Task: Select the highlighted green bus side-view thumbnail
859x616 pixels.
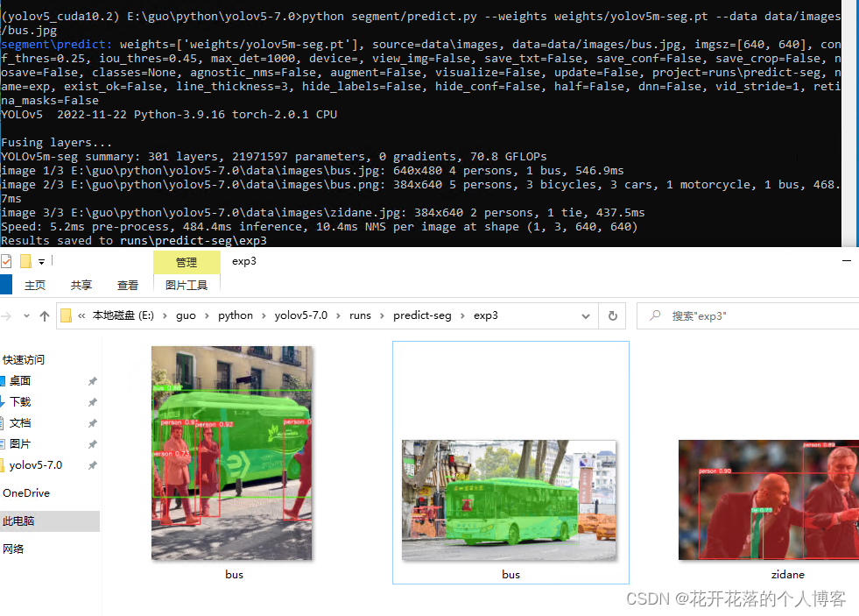Action: (509, 499)
